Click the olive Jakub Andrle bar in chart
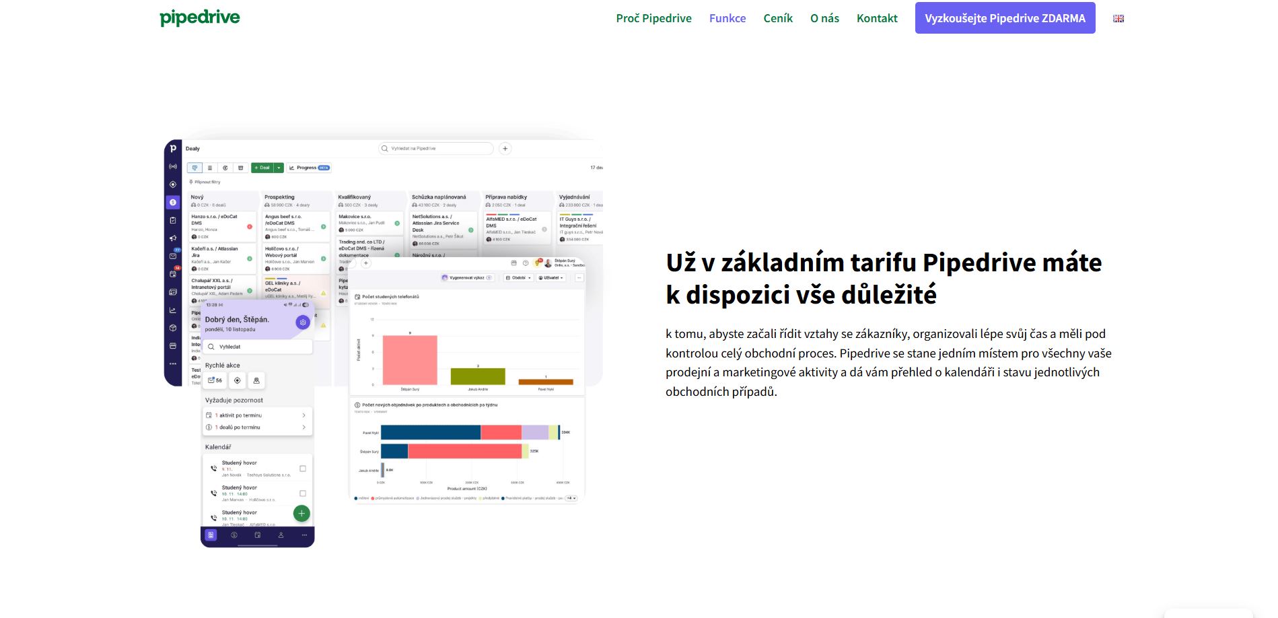The width and height of the screenshot is (1278, 618). (478, 376)
